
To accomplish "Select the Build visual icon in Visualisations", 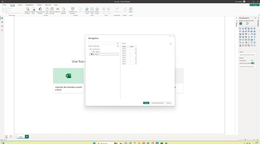I will (241, 24).
